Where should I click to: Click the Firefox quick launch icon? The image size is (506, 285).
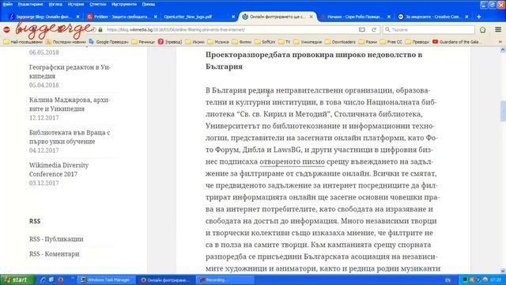click(60, 279)
